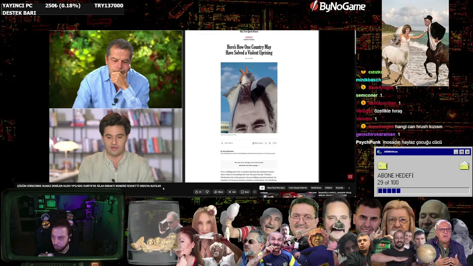Open the article comments icon
Screen dimensions: 473x266
(x=275, y=143)
